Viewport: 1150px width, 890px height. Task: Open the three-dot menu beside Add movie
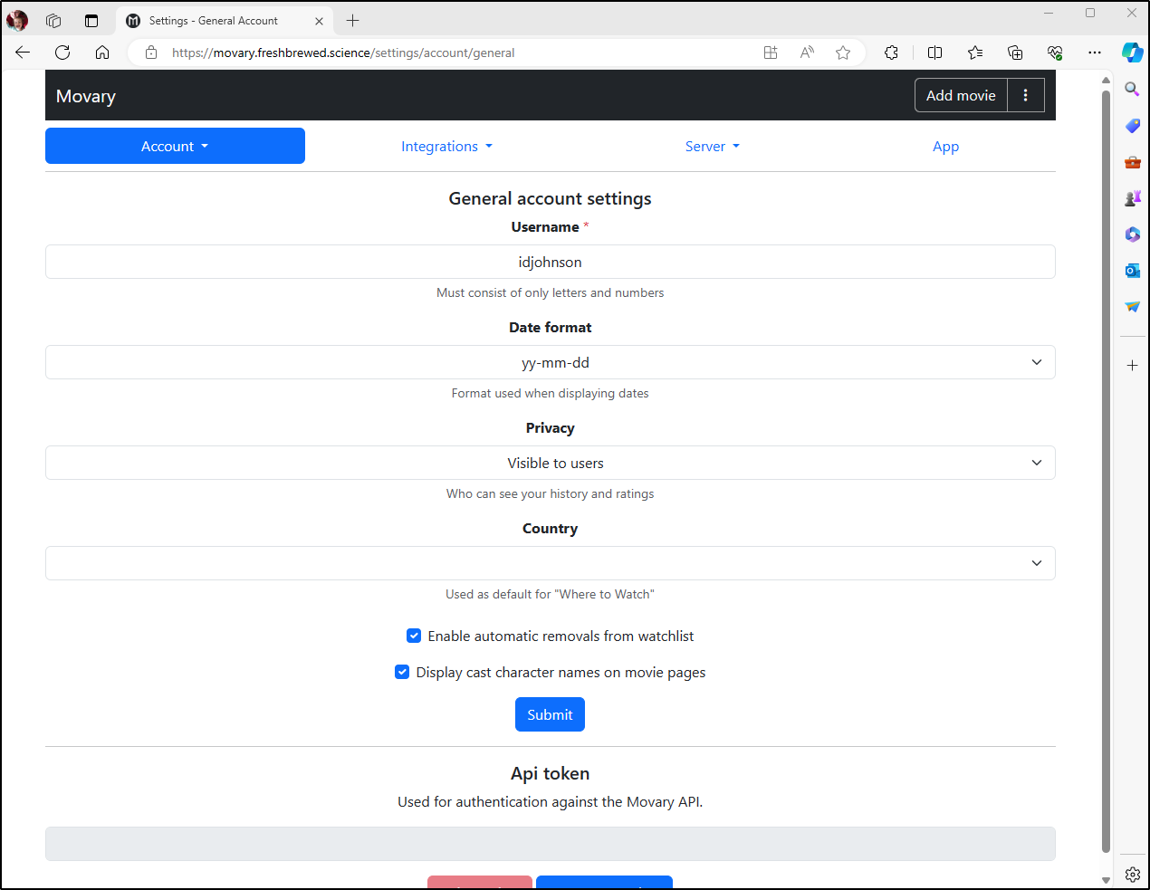(x=1026, y=95)
